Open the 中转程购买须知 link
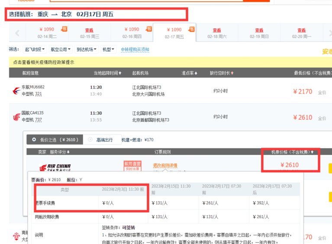This screenshot has width=332, height=244. (135, 49)
